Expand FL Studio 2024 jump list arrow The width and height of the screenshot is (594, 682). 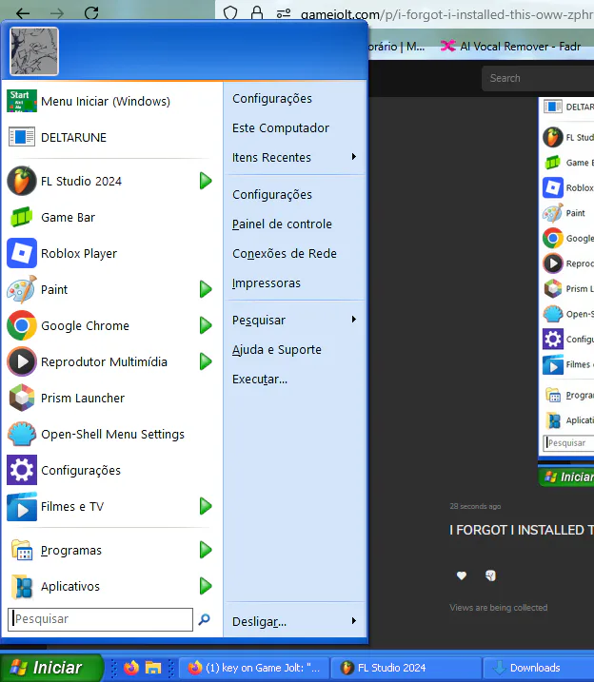coord(206,181)
